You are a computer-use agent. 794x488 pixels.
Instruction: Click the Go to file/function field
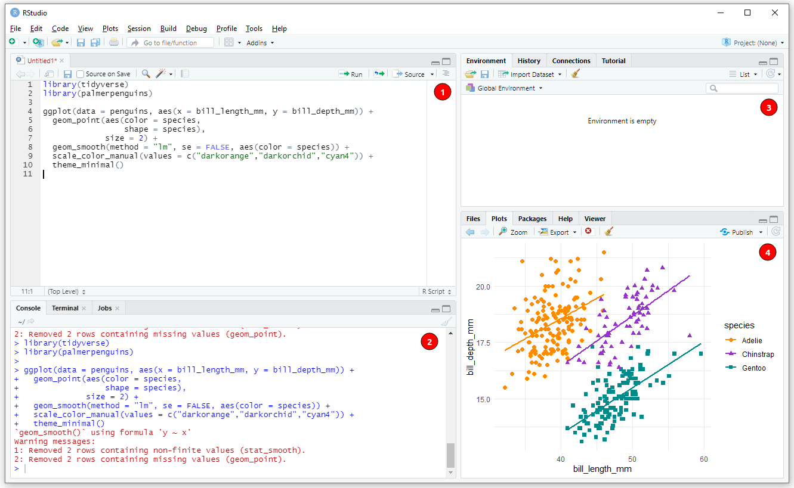tap(170, 42)
